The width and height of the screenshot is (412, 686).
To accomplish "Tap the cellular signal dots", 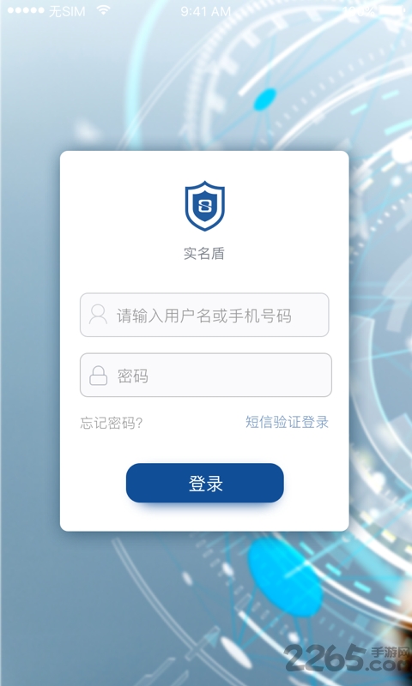I will point(26,10).
